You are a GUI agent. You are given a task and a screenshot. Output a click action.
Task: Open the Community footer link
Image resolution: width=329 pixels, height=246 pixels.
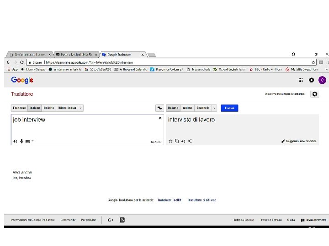(68, 220)
